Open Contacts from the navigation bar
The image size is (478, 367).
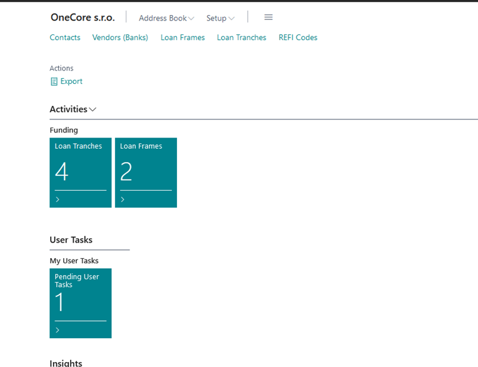[x=65, y=38]
